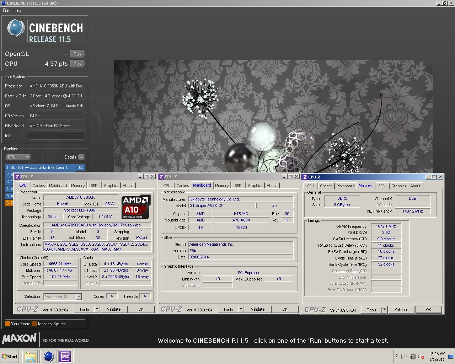455x364 pixels.
Task: Click the CPU-Z icon in Memory window title
Action: (x=305, y=177)
